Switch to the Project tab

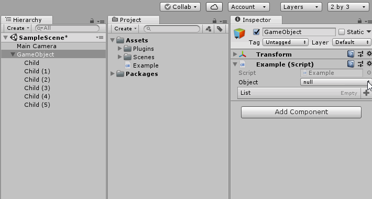click(x=134, y=20)
